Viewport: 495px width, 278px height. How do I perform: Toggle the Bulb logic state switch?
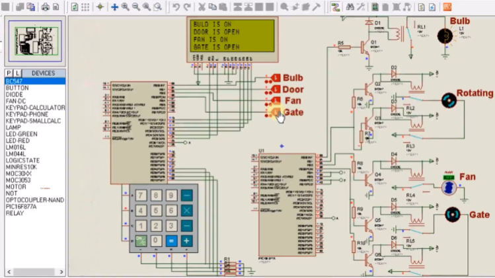tap(276, 78)
